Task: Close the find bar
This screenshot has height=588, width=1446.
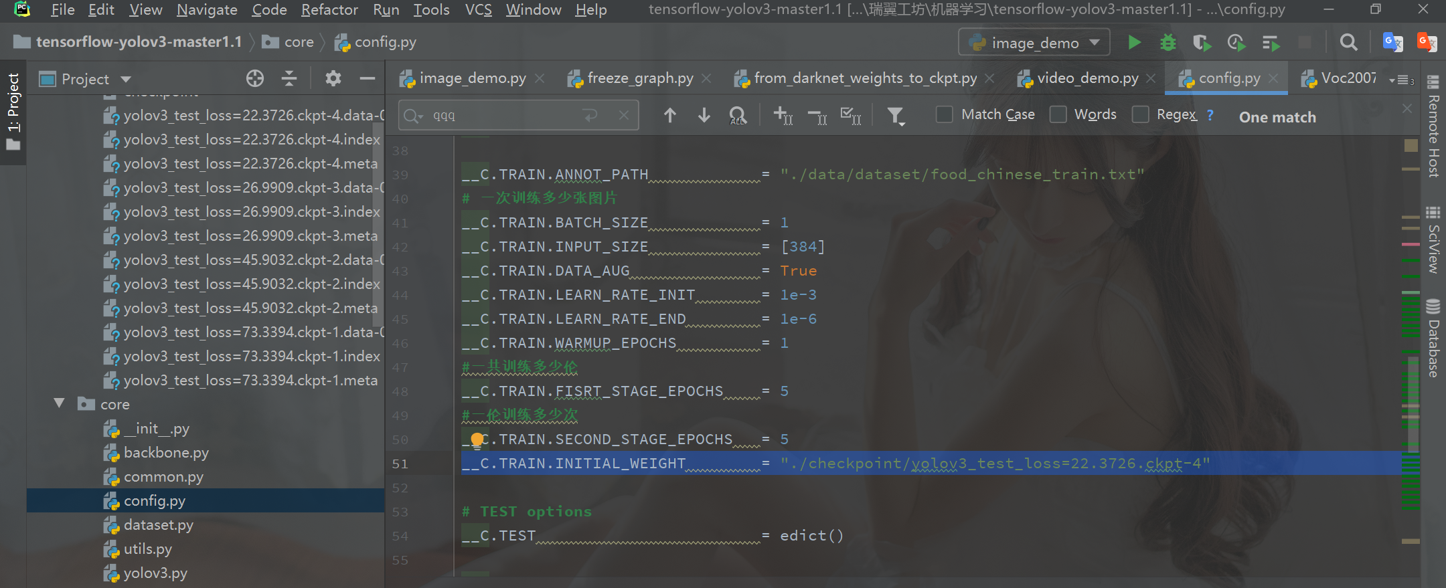Action: pyautogui.click(x=1407, y=108)
